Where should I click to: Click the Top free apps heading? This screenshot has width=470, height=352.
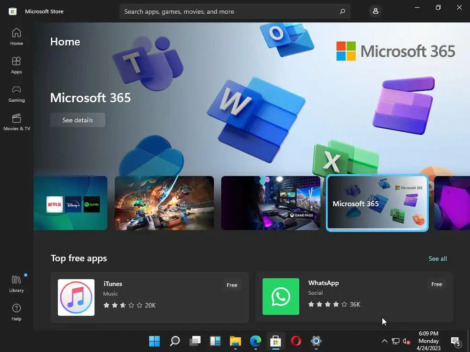(79, 258)
